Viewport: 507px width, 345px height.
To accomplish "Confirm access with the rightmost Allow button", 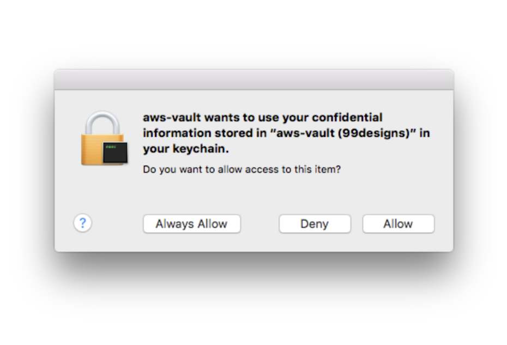I will (x=398, y=223).
